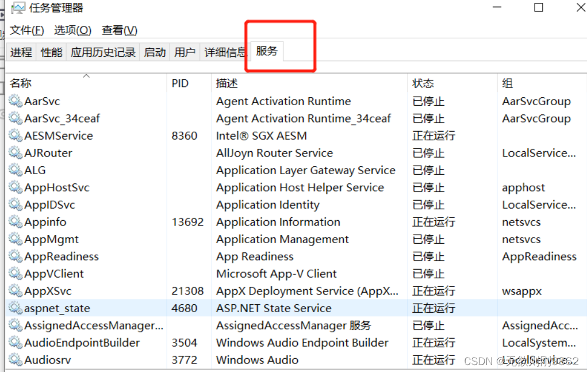
Task: Click PID value 4680
Action: 184,308
